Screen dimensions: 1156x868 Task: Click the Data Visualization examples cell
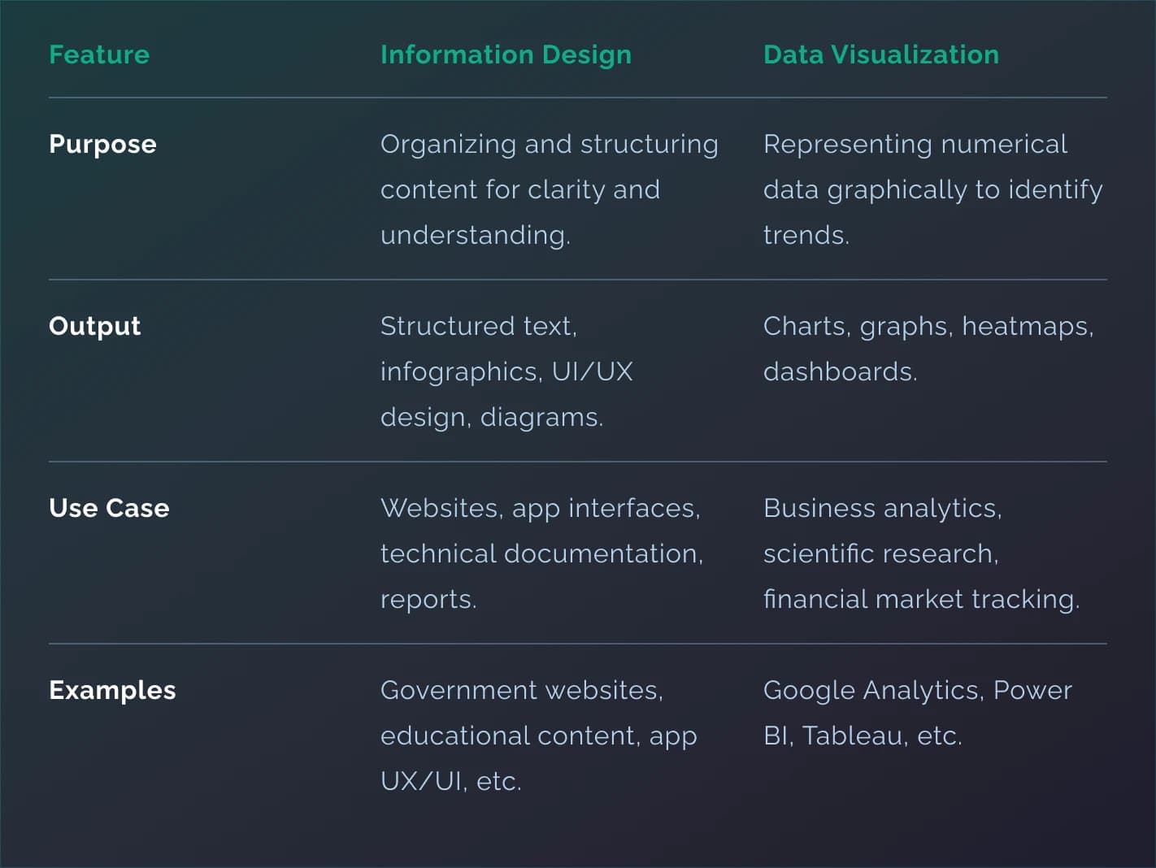917,713
